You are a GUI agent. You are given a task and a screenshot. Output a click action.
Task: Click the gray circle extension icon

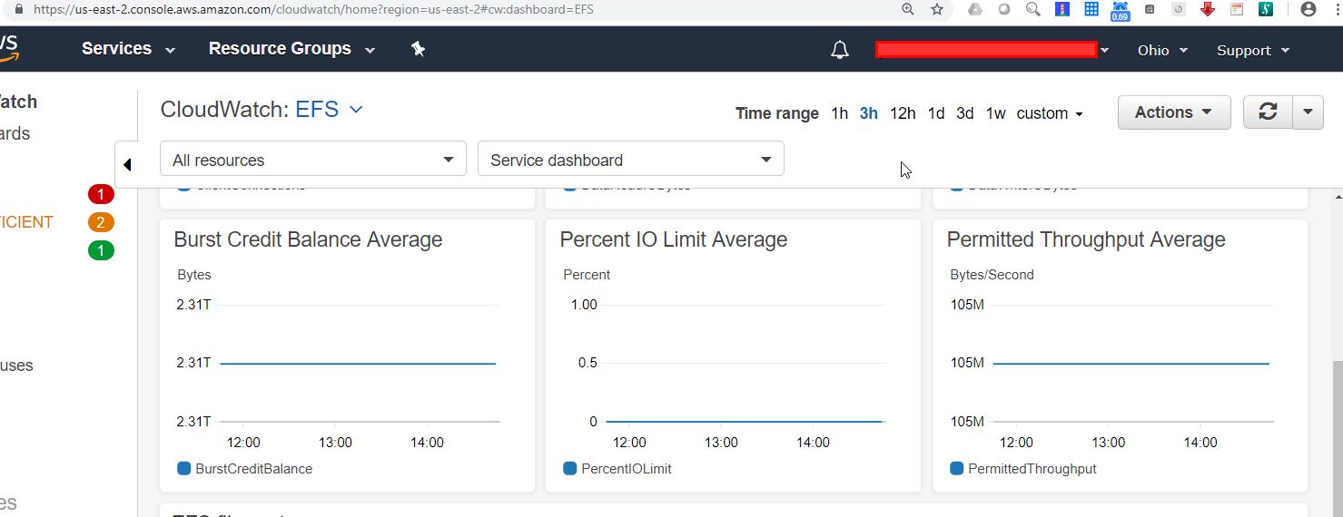point(1004,9)
